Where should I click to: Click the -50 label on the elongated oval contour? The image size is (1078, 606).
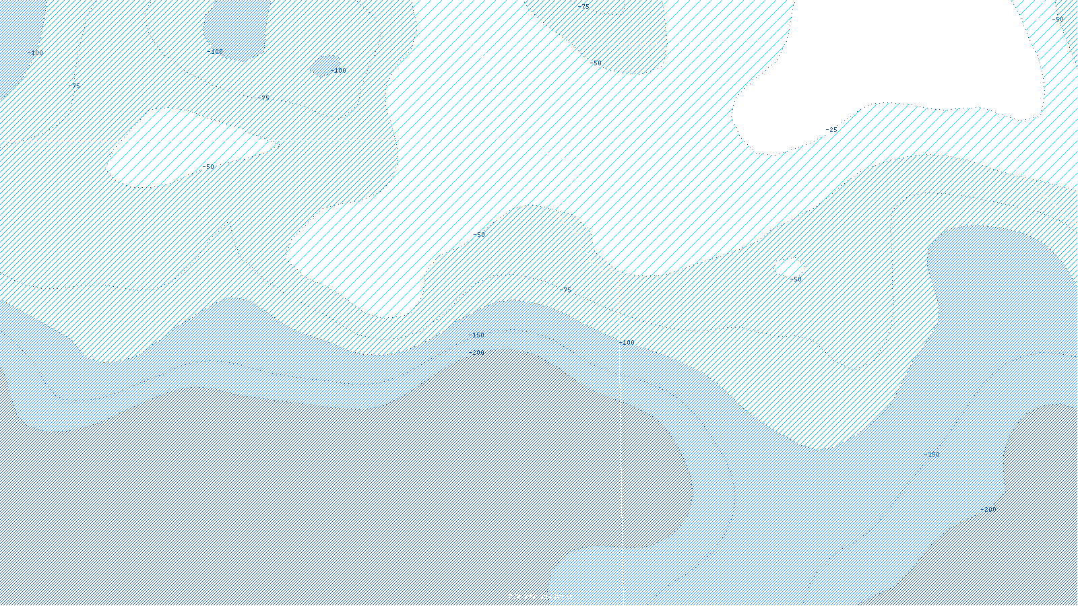coord(208,167)
